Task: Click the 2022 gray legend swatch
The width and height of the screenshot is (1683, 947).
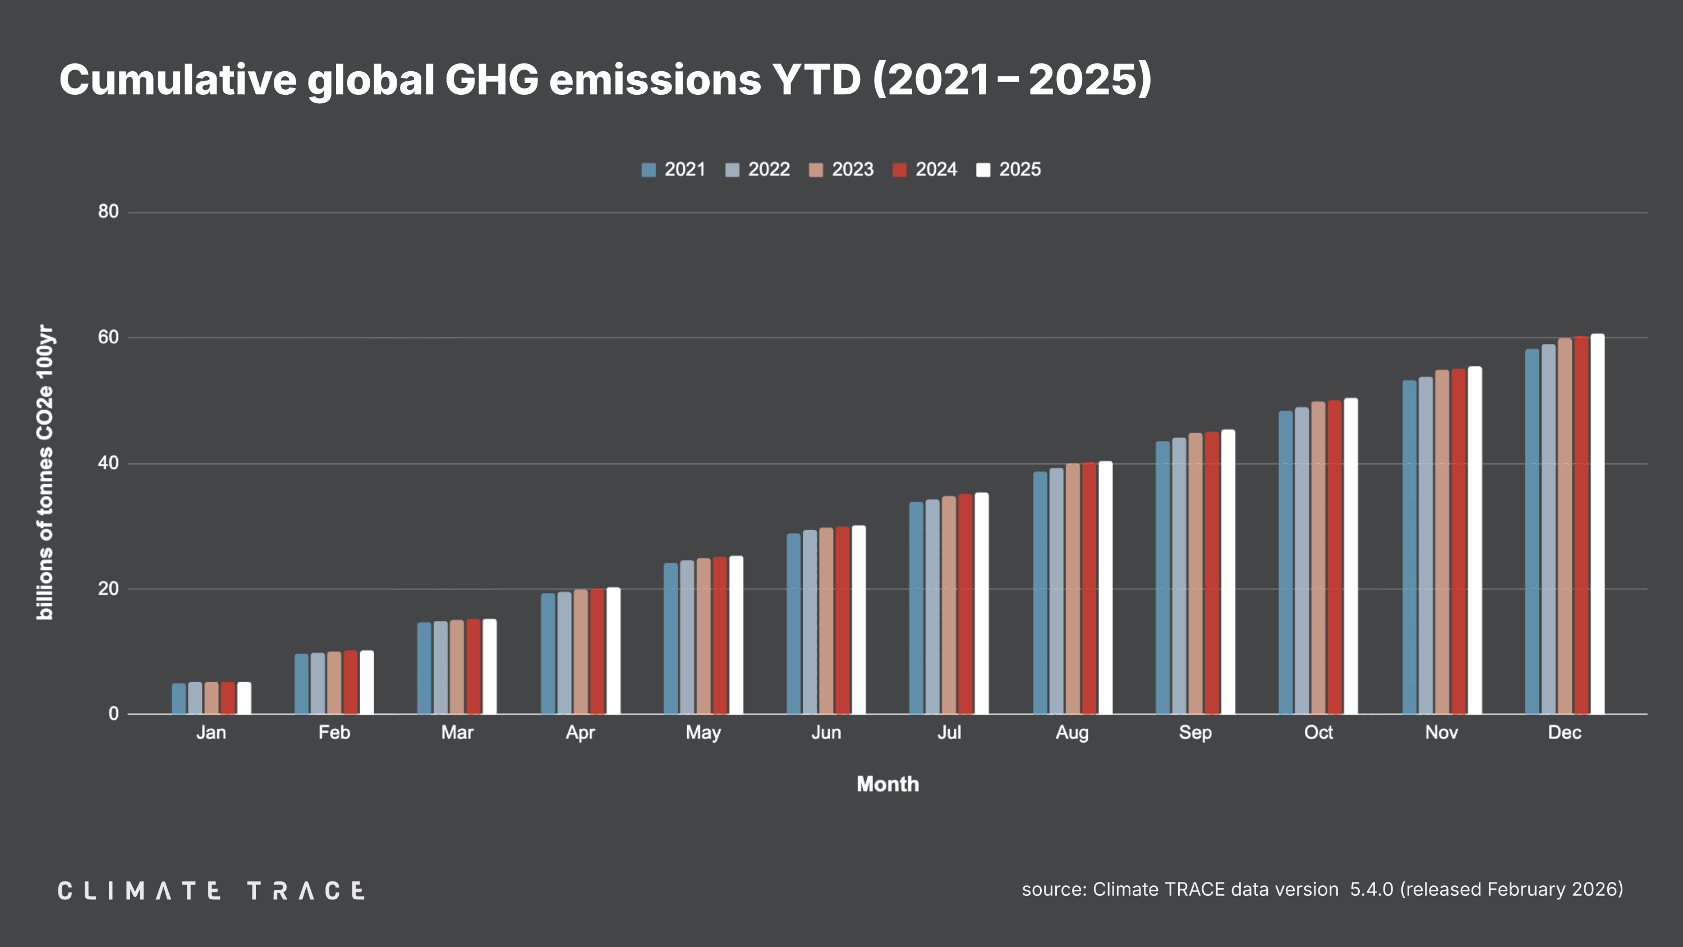Action: coord(732,170)
